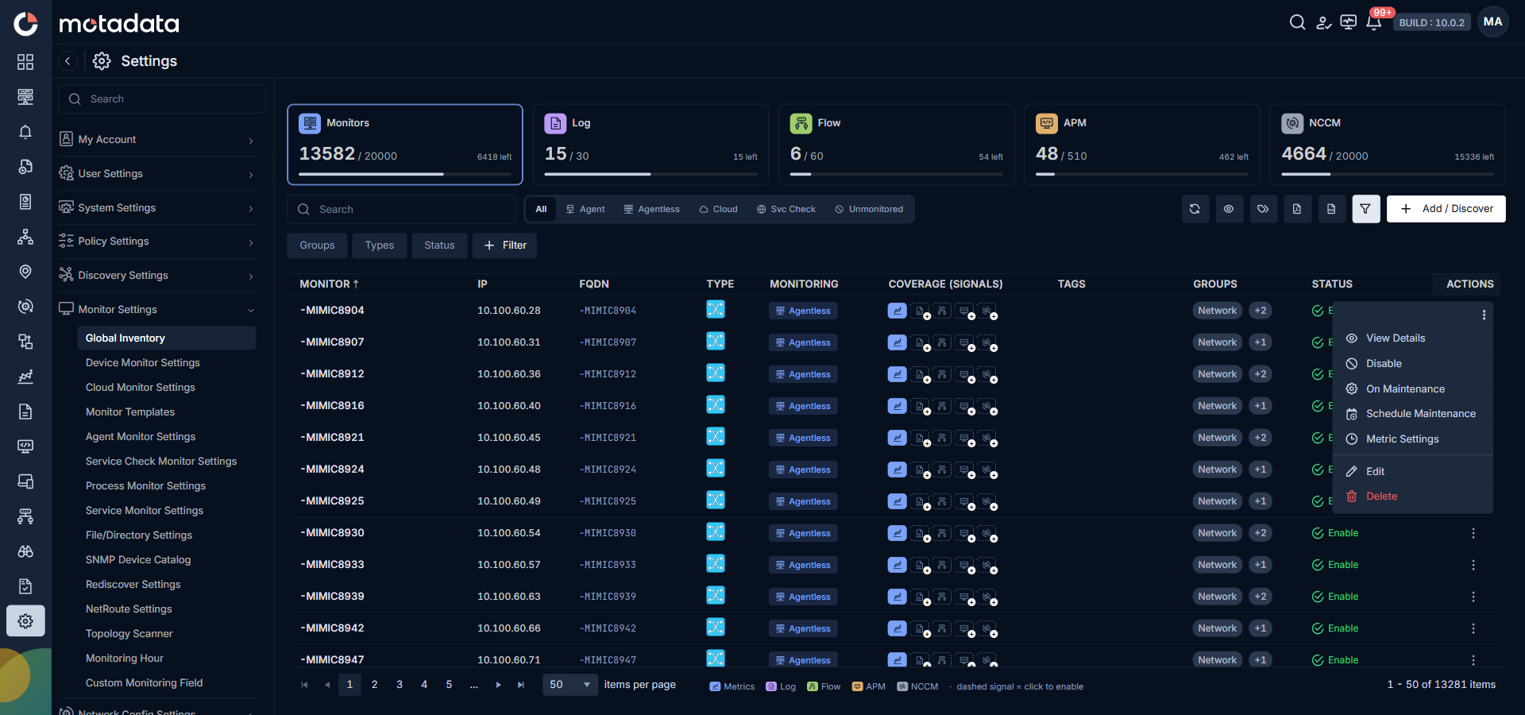Refresh the monitor list
The image size is (1525, 715).
tap(1195, 209)
